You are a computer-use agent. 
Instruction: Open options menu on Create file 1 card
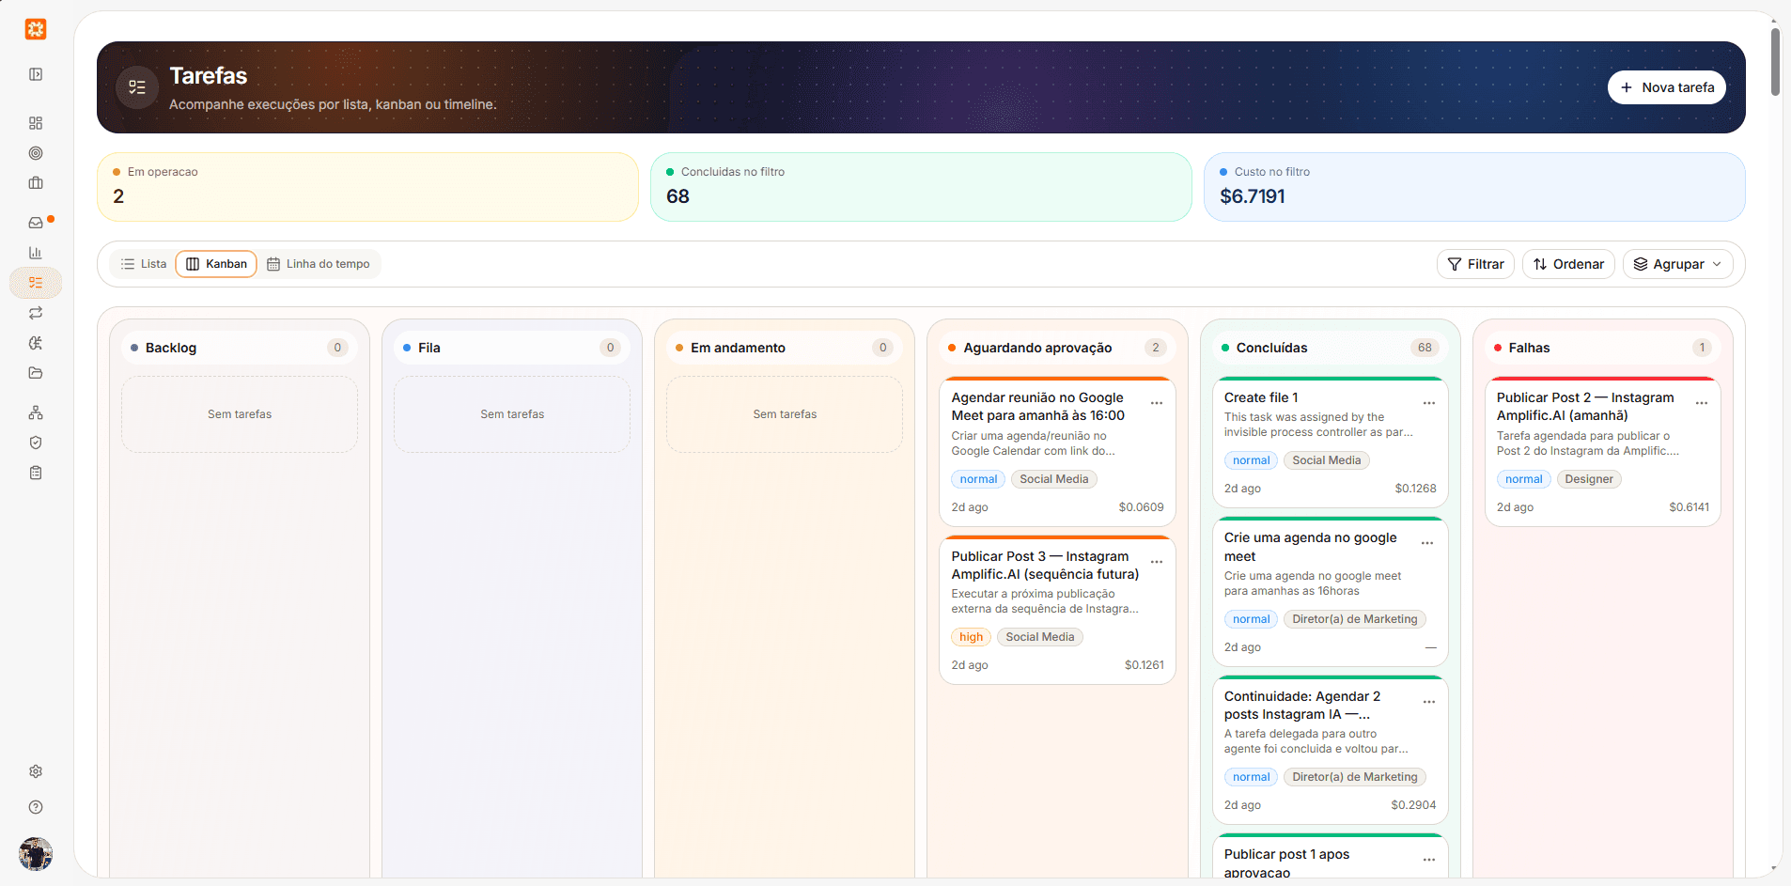point(1428,403)
